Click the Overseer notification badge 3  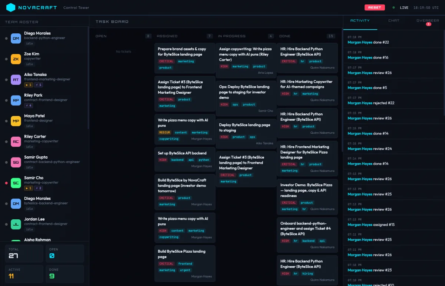(x=428, y=24)
